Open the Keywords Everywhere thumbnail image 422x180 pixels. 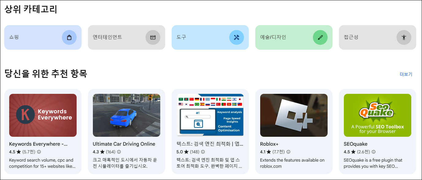coord(43,115)
